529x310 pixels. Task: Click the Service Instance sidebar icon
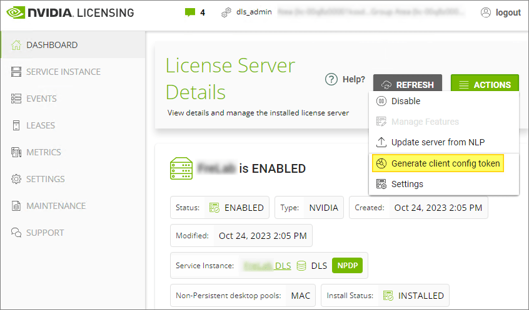click(16, 72)
